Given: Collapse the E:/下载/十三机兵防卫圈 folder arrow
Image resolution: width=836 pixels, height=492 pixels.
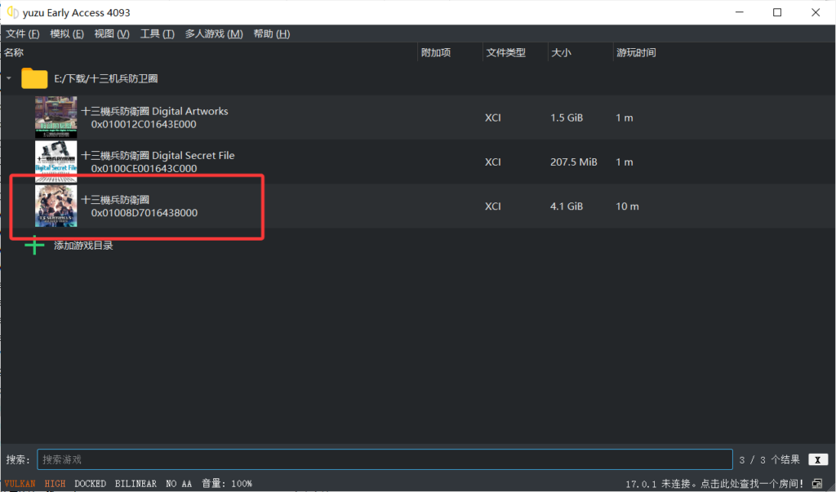Looking at the screenshot, I should [9, 78].
